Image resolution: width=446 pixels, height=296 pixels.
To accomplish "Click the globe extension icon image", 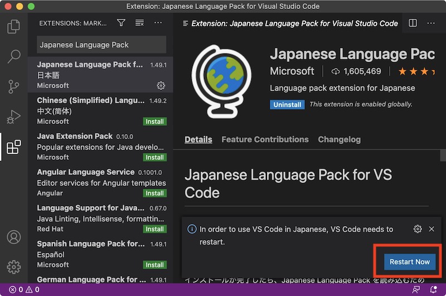I will (x=221, y=82).
